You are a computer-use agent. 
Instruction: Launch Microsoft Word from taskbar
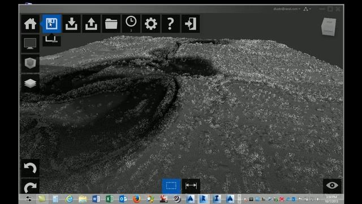(x=96, y=199)
